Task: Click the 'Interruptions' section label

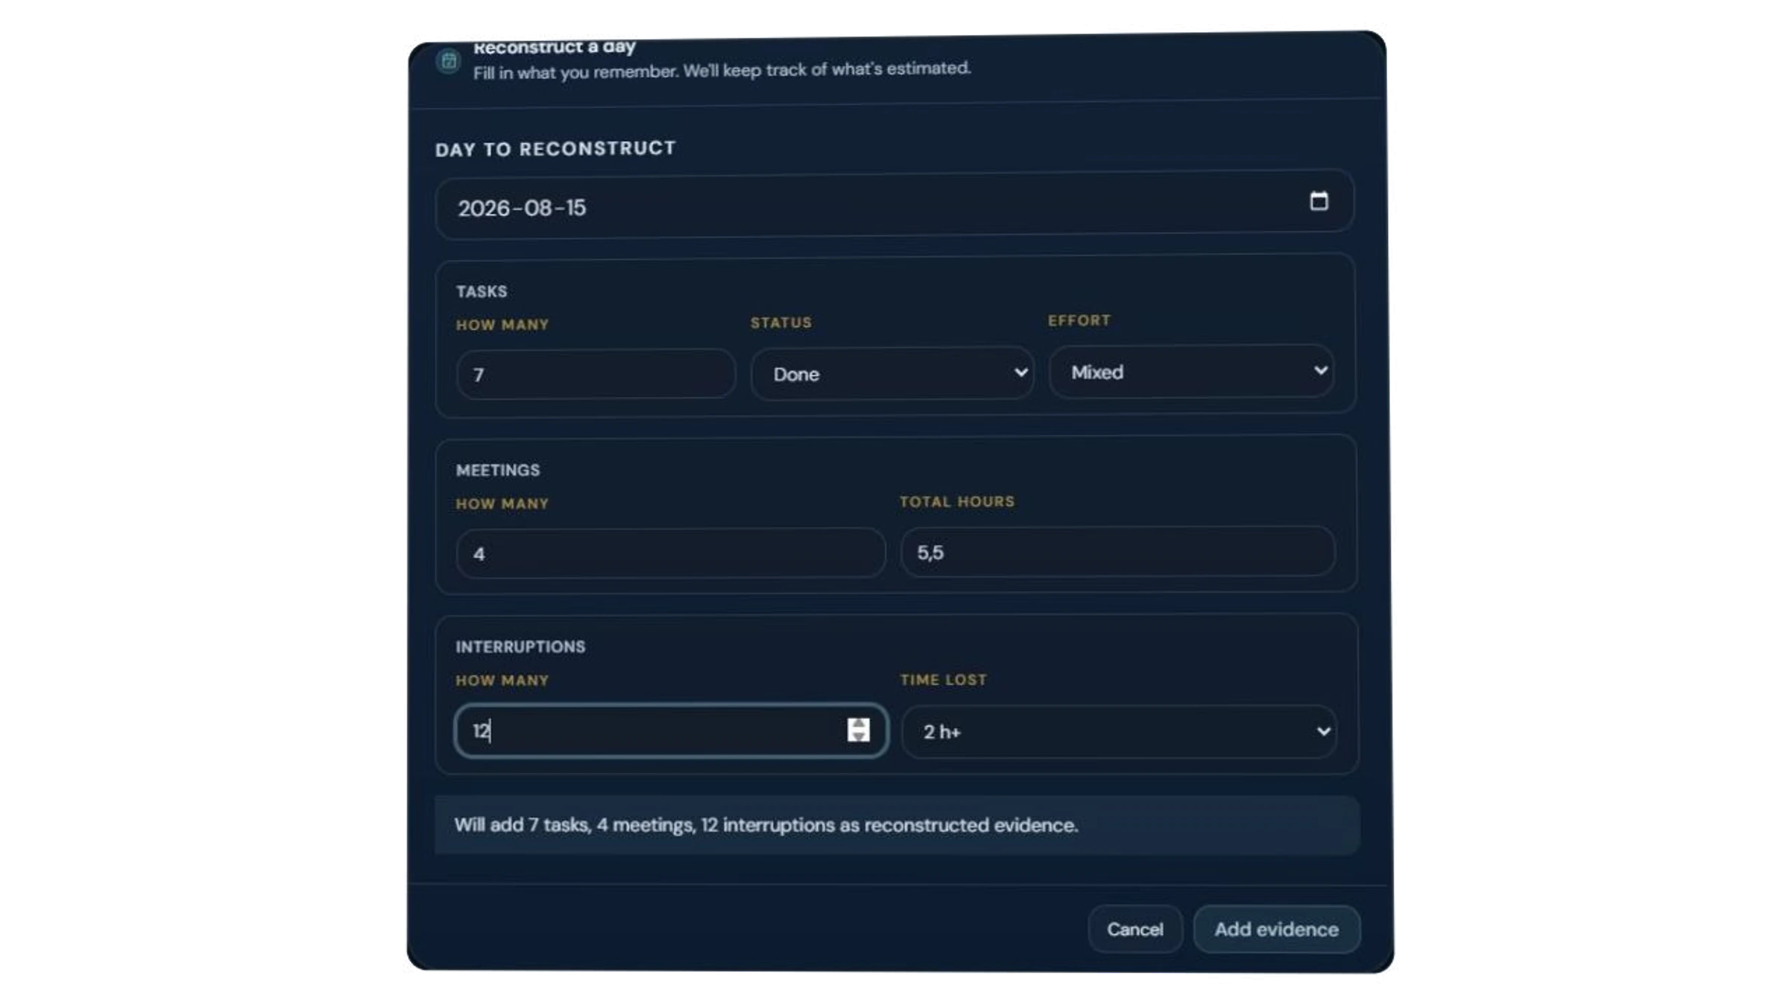Action: click(x=520, y=647)
